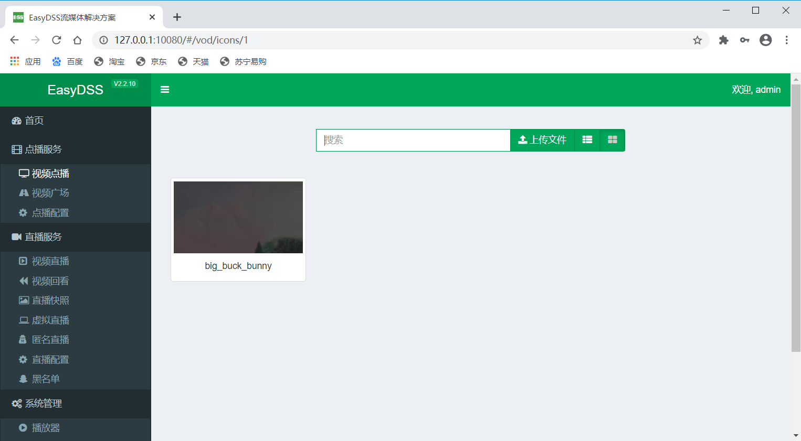
Task: Open the 天猫 bookmark
Action: [193, 62]
